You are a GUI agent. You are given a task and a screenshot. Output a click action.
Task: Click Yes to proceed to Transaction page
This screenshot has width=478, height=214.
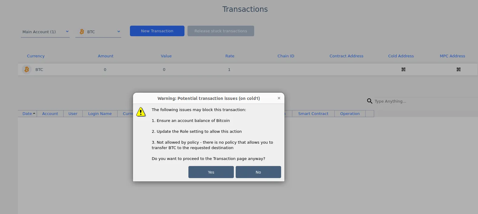coord(211,172)
